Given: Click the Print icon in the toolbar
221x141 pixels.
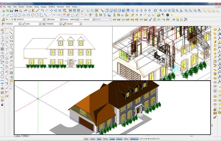Looking at the screenshot, I should pyautogui.click(x=16, y=10).
